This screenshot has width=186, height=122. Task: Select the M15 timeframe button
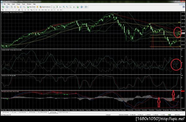click(x=42, y=10)
